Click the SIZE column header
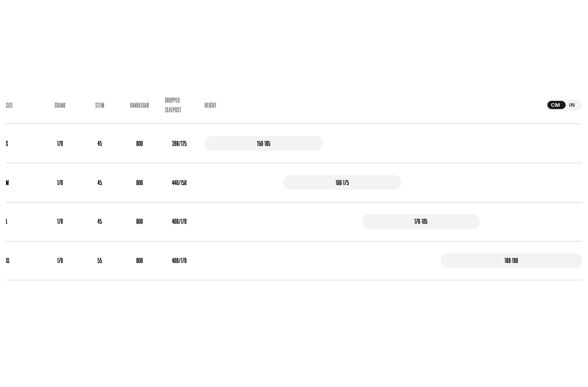This screenshot has width=588, height=387. (9, 105)
